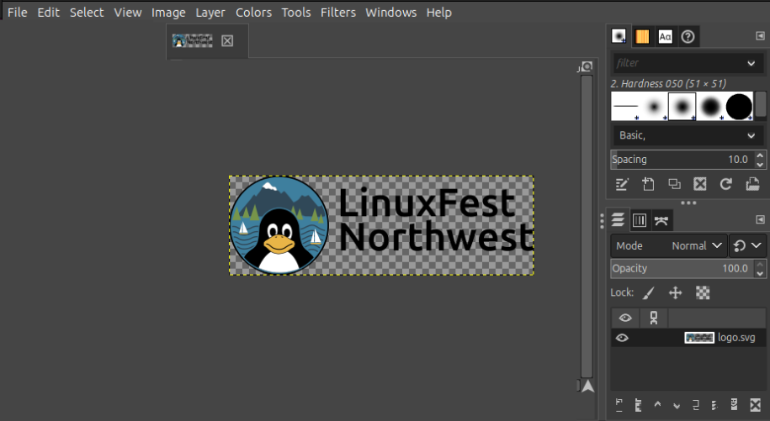Create a new brush
Image resolution: width=770 pixels, height=421 pixels.
(x=648, y=184)
